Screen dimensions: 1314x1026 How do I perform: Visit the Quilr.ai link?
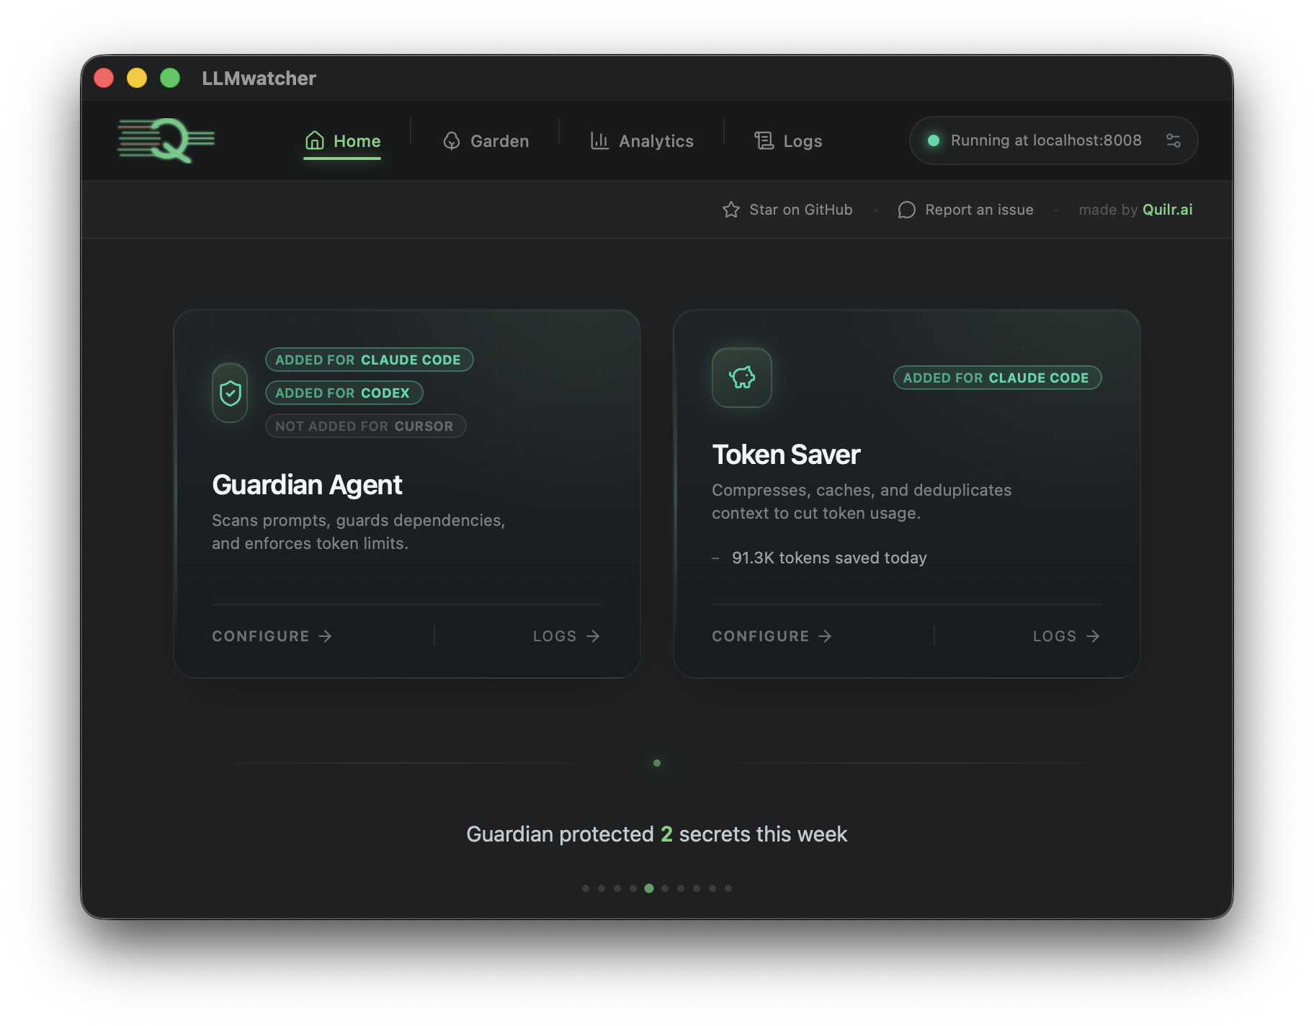1167,210
